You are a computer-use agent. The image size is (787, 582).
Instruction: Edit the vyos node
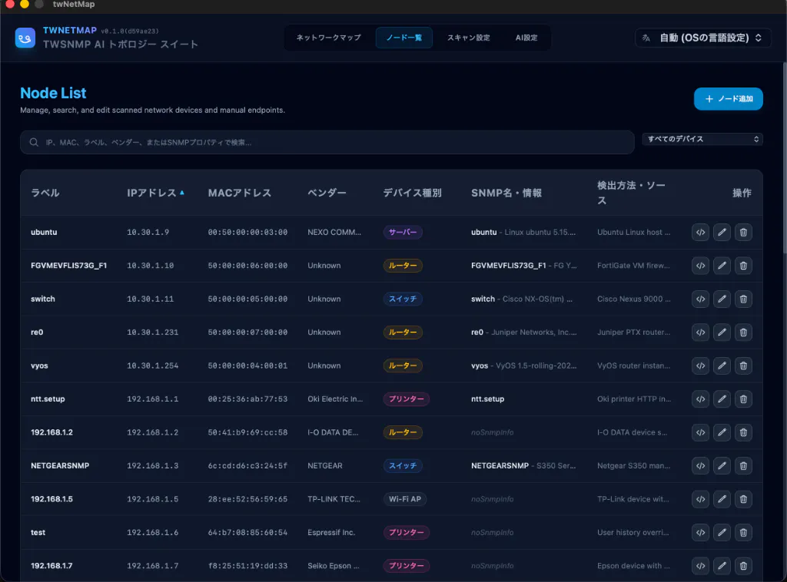pyautogui.click(x=722, y=365)
